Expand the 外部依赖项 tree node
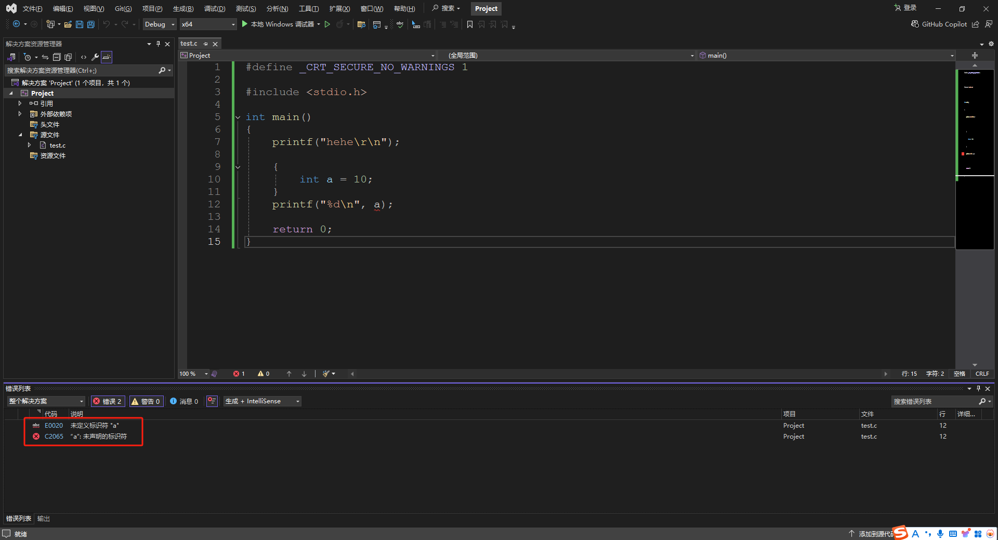 pos(20,114)
